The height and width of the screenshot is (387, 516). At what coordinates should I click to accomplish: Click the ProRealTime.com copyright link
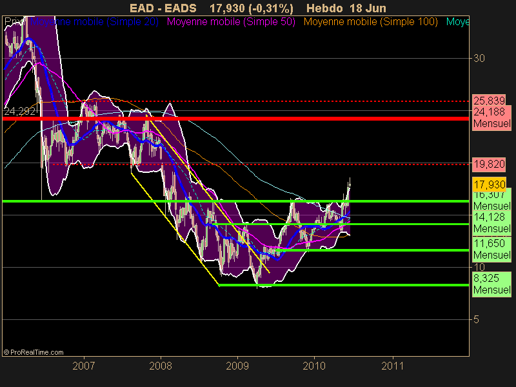pos(34,352)
